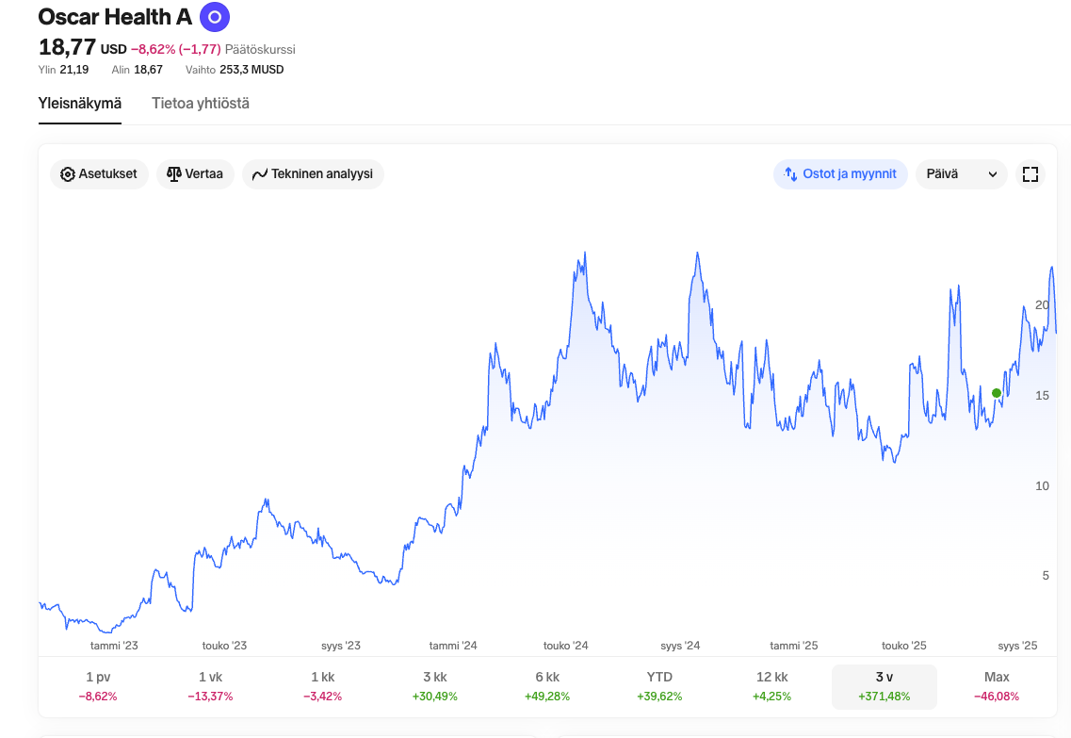Click the tammi '24 axis label
Image resolution: width=1071 pixels, height=738 pixels.
[x=453, y=646]
